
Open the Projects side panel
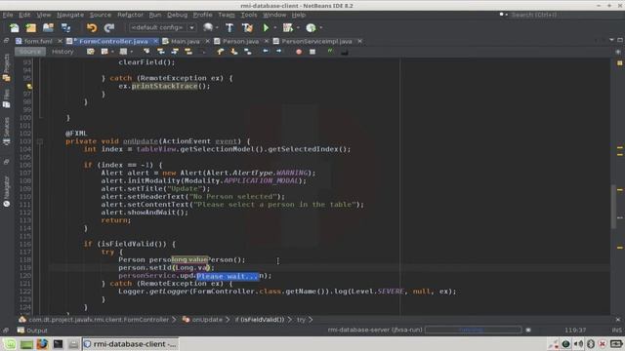tap(7, 67)
